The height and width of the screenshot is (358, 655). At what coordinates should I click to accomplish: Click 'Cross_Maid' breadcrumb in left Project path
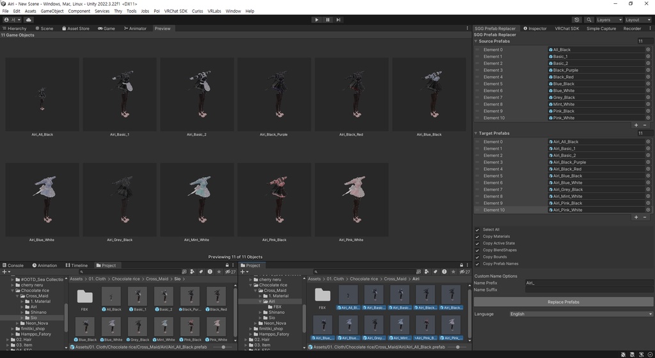pos(157,279)
